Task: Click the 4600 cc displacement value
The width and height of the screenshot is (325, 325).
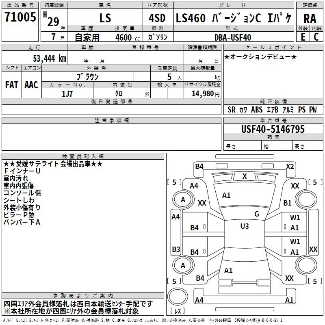Action: tap(128, 37)
